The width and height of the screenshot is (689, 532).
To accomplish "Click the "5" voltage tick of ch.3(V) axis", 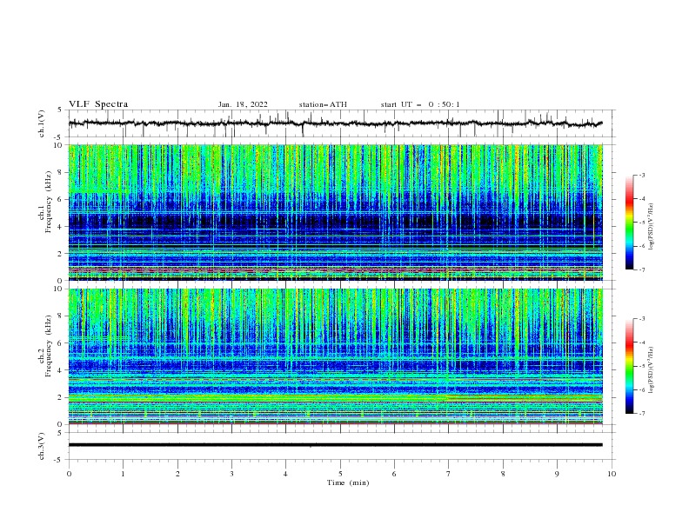I will point(60,432).
